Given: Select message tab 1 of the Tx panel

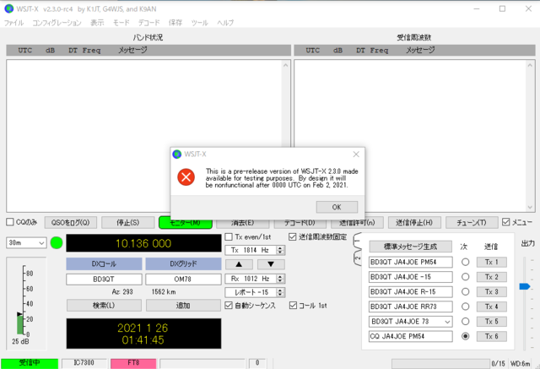Looking at the screenshot, I should pyautogui.click(x=358, y=240).
